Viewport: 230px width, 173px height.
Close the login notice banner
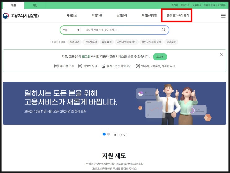tap(221, 54)
